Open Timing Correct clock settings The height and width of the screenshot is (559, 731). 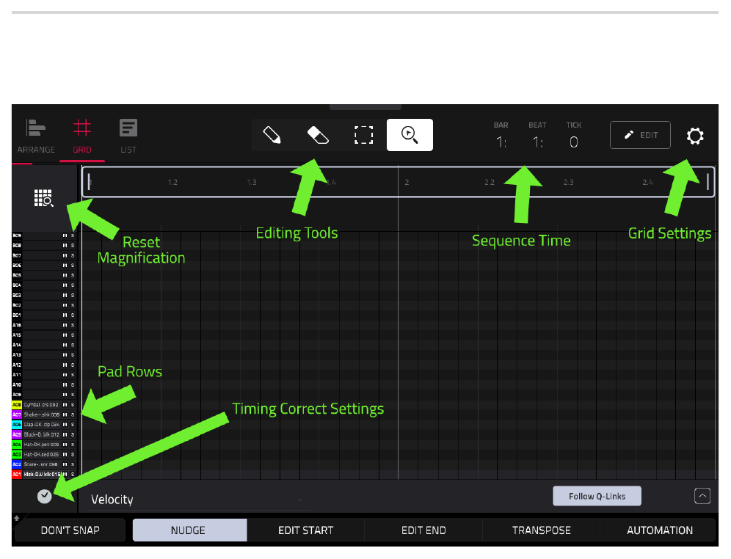44,497
